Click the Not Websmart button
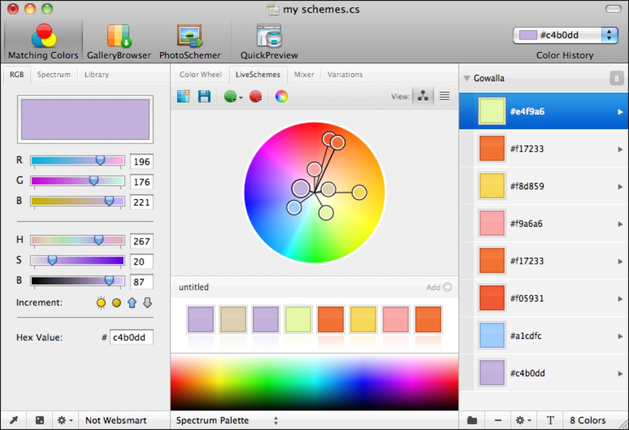This screenshot has width=629, height=430. point(116,420)
